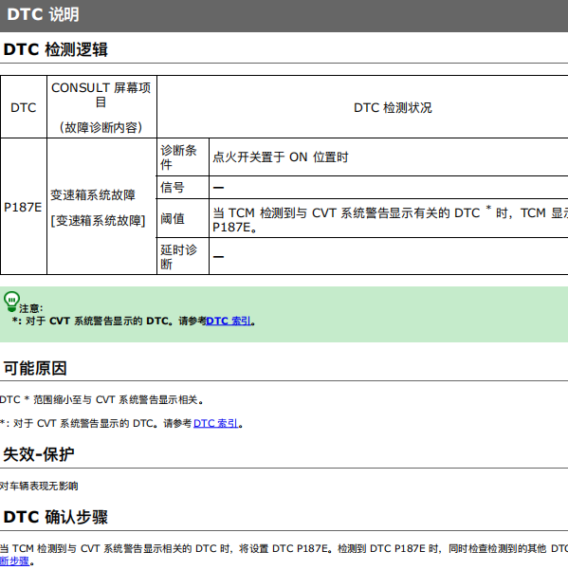Click the 'DTC' first column header

(24, 107)
